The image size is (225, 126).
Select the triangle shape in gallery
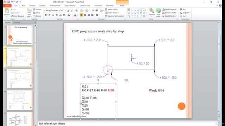click(x=129, y=13)
